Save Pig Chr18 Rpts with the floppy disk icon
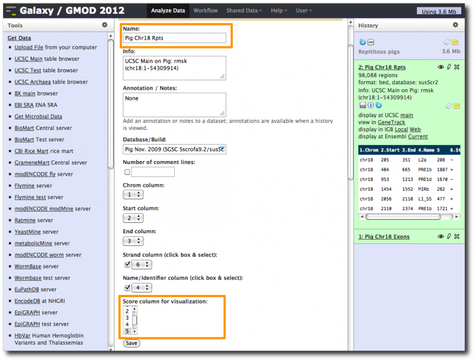The width and height of the screenshot is (475, 361). (x=362, y=105)
